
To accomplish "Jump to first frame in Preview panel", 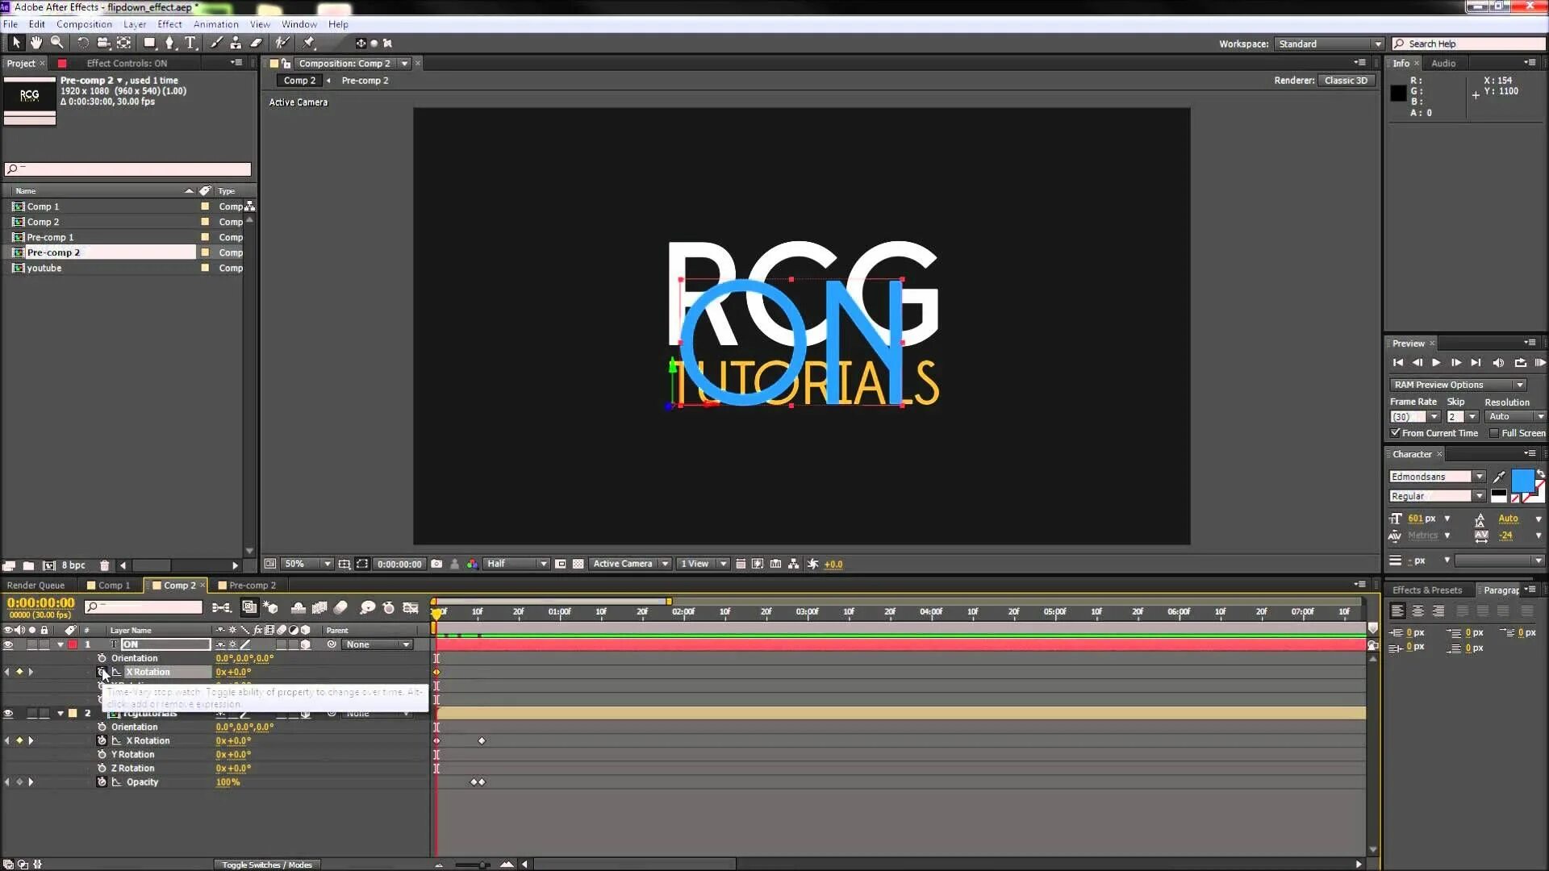I will click(1397, 363).
